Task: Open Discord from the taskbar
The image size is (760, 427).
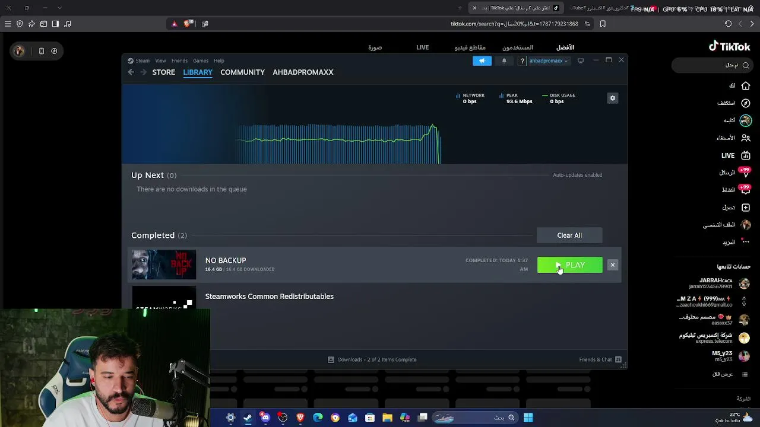Action: point(265,418)
